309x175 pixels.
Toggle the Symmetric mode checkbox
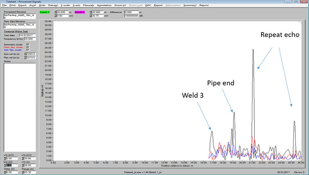pyautogui.click(x=28, y=44)
